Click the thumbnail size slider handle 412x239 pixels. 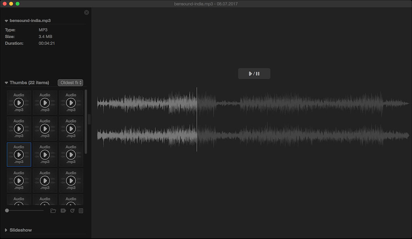coord(7,211)
